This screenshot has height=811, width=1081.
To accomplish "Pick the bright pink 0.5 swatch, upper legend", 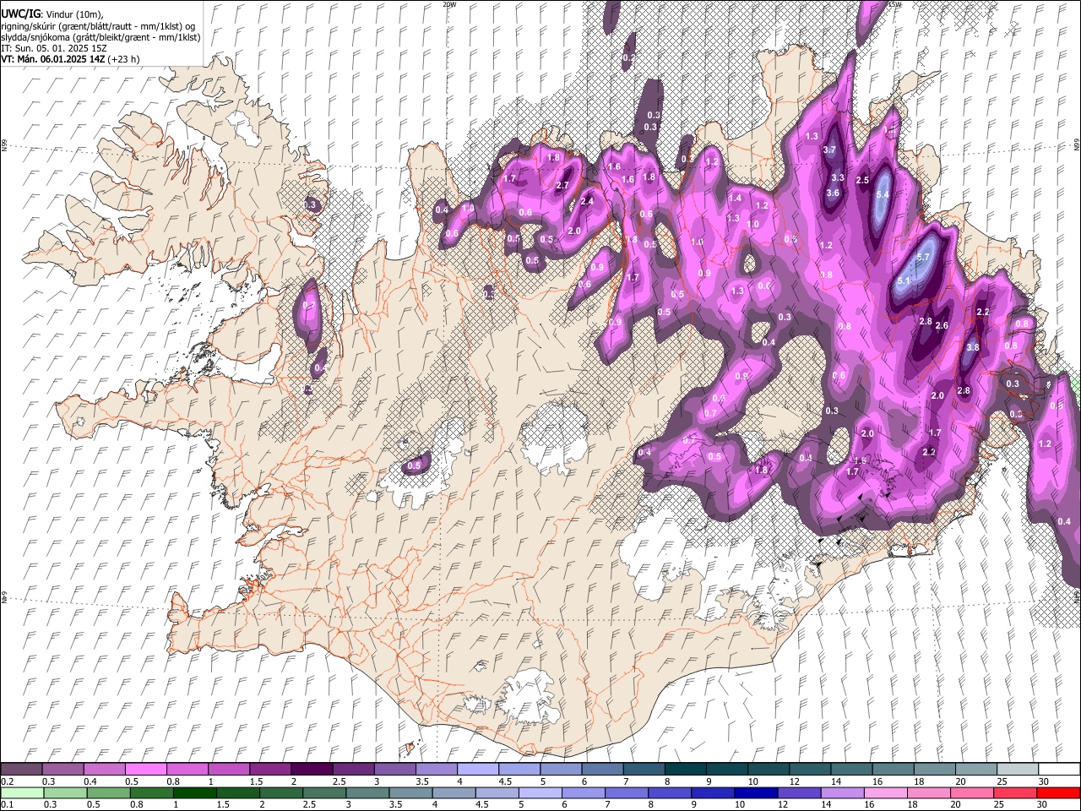I will (145, 770).
